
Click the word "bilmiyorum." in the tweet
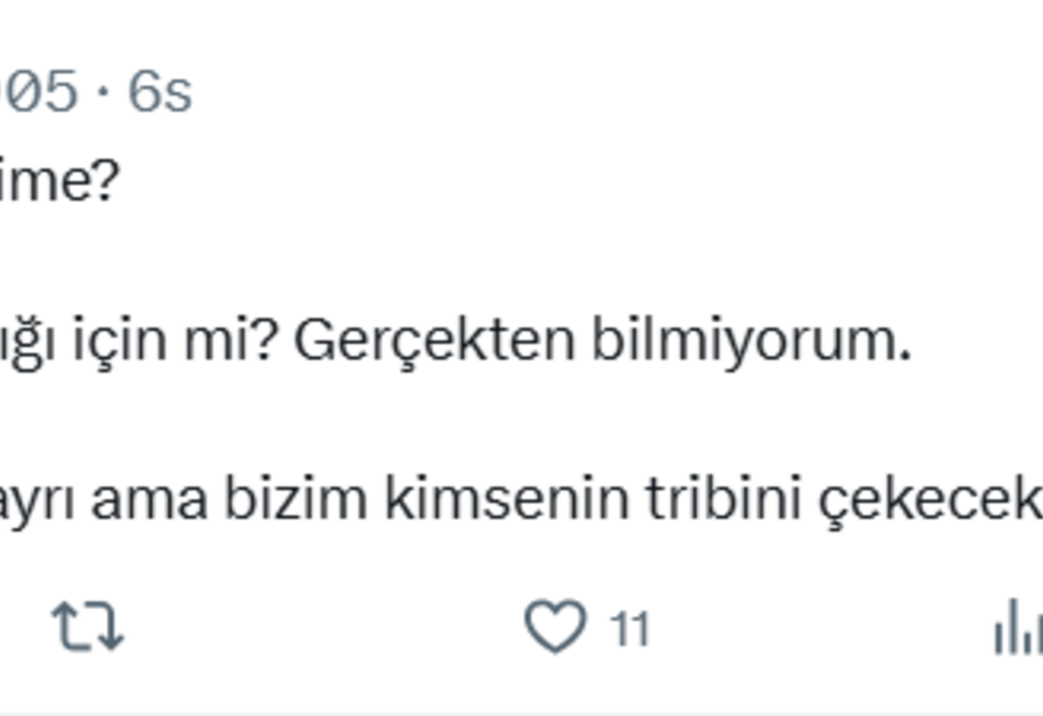[x=751, y=342]
